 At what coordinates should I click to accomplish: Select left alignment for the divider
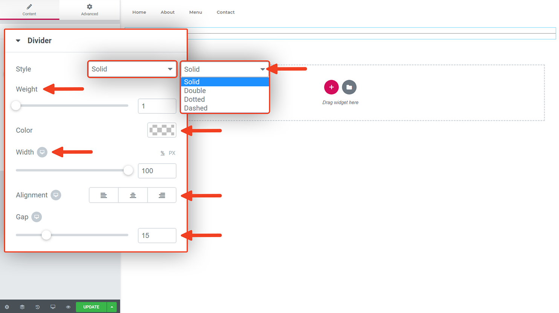[104, 195]
